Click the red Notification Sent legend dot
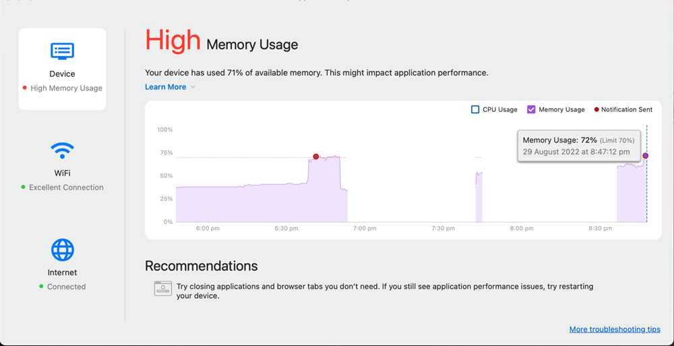674x346 pixels. (596, 109)
